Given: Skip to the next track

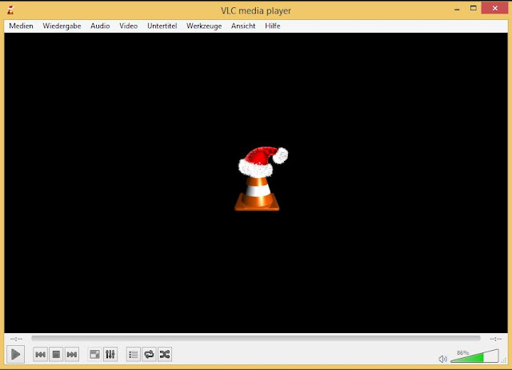Looking at the screenshot, I should pos(72,354).
